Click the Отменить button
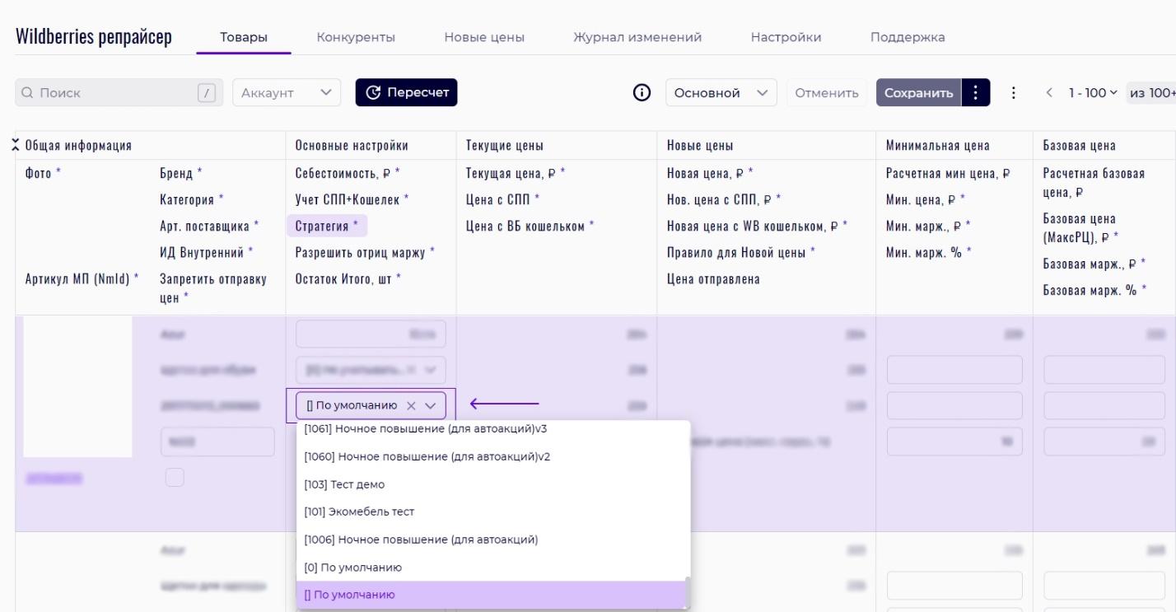1176x612 pixels. click(x=826, y=93)
